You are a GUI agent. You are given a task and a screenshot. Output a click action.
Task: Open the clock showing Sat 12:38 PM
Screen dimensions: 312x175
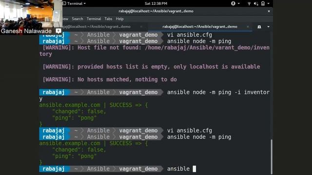point(156,3)
